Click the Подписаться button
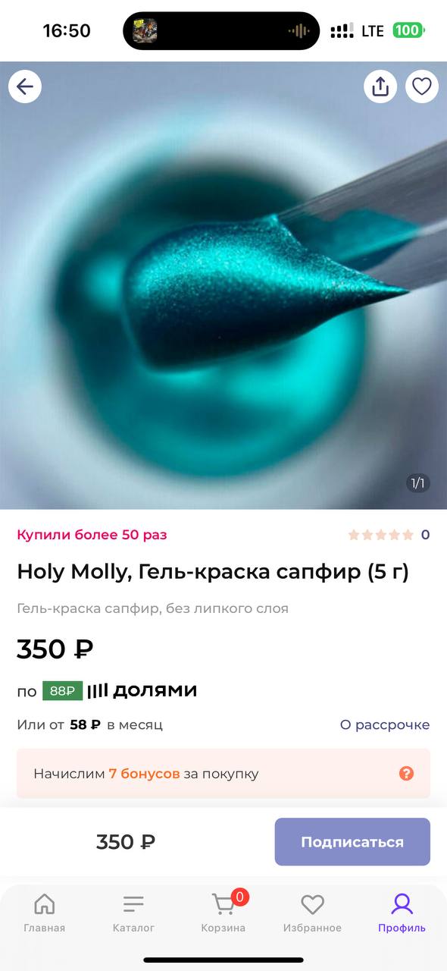The image size is (447, 971). pos(352,842)
